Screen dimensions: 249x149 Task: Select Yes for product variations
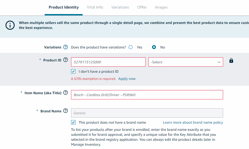[131, 47]
